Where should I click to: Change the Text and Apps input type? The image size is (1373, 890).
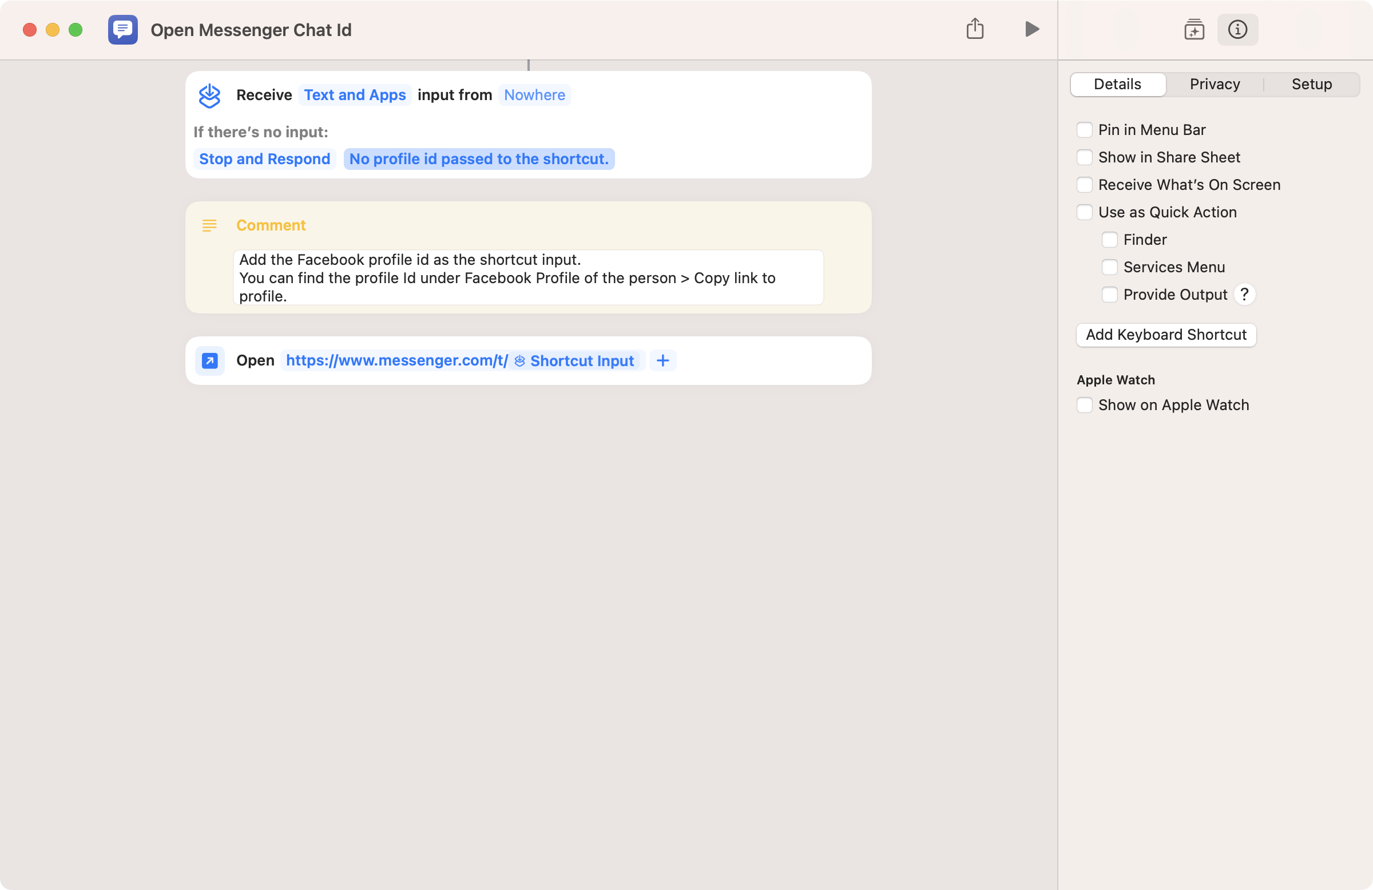355,94
